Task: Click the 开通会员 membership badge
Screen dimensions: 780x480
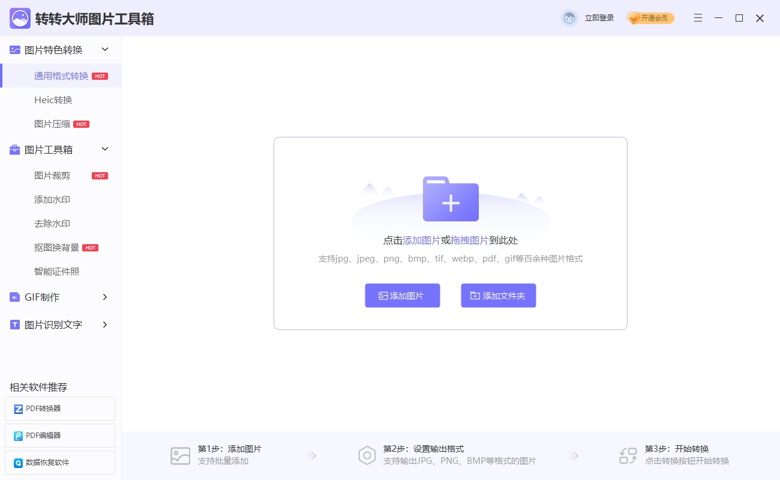Action: 650,18
